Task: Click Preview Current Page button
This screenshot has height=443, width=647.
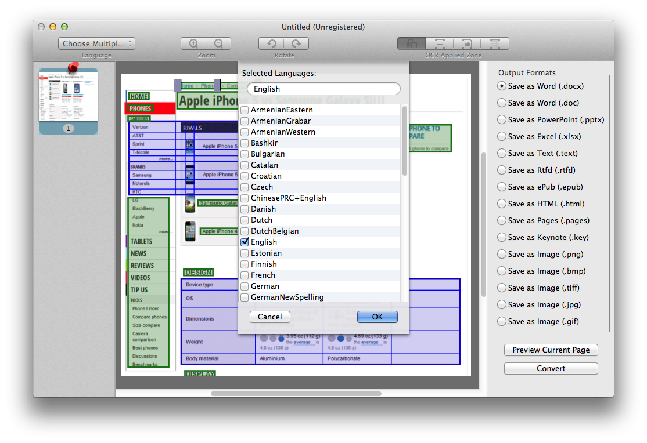Action: 551,350
